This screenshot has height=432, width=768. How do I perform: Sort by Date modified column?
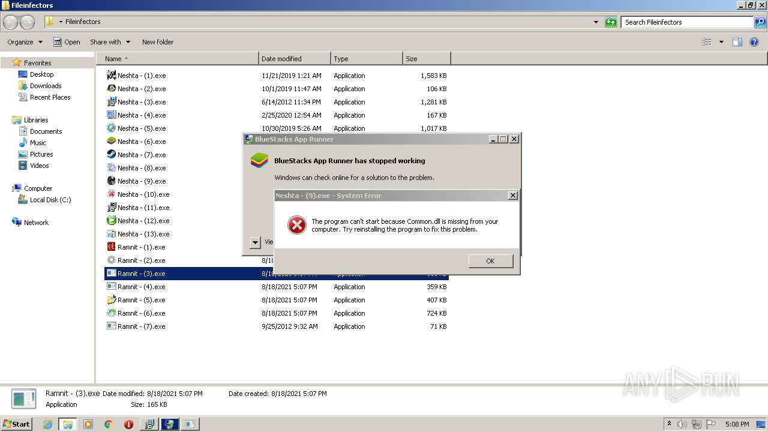point(295,59)
